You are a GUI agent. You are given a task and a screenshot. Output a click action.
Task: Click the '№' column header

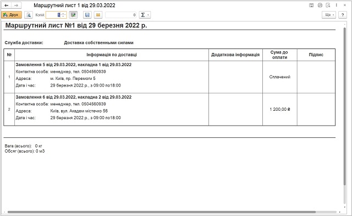pos(9,55)
